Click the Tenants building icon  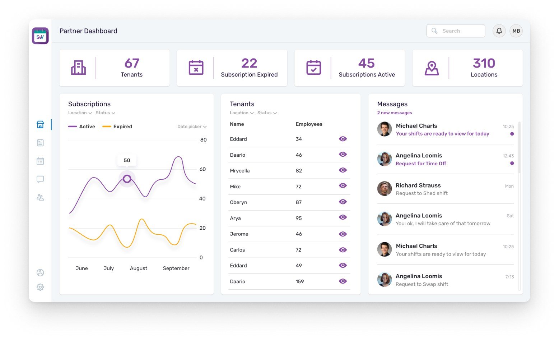[x=78, y=68]
